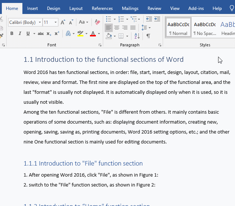Click heading '1.1 Introduction to the functional sections'
Screen dimensions: 235x206
coord(104,60)
